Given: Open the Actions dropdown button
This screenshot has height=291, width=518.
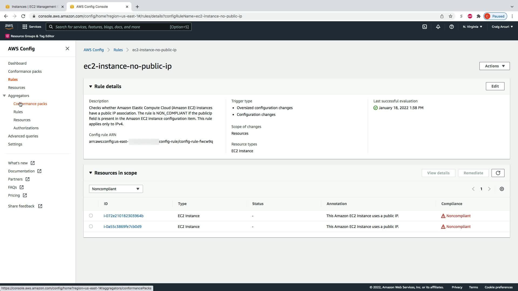Looking at the screenshot, I should tap(494, 66).
